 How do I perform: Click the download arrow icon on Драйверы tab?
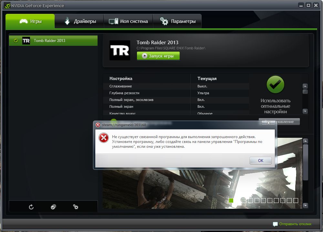click(67, 21)
